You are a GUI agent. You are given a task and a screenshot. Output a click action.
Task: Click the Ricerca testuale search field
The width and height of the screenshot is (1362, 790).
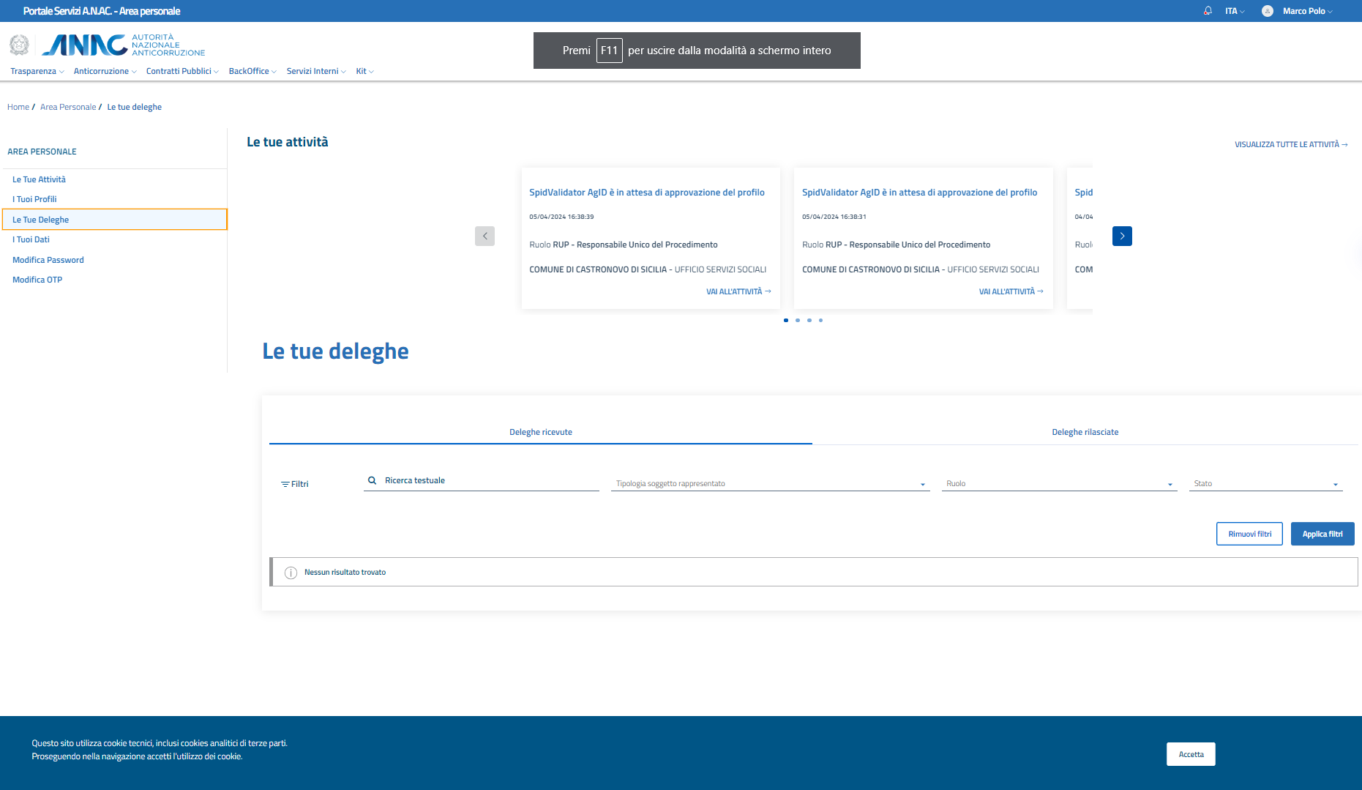[x=490, y=480]
